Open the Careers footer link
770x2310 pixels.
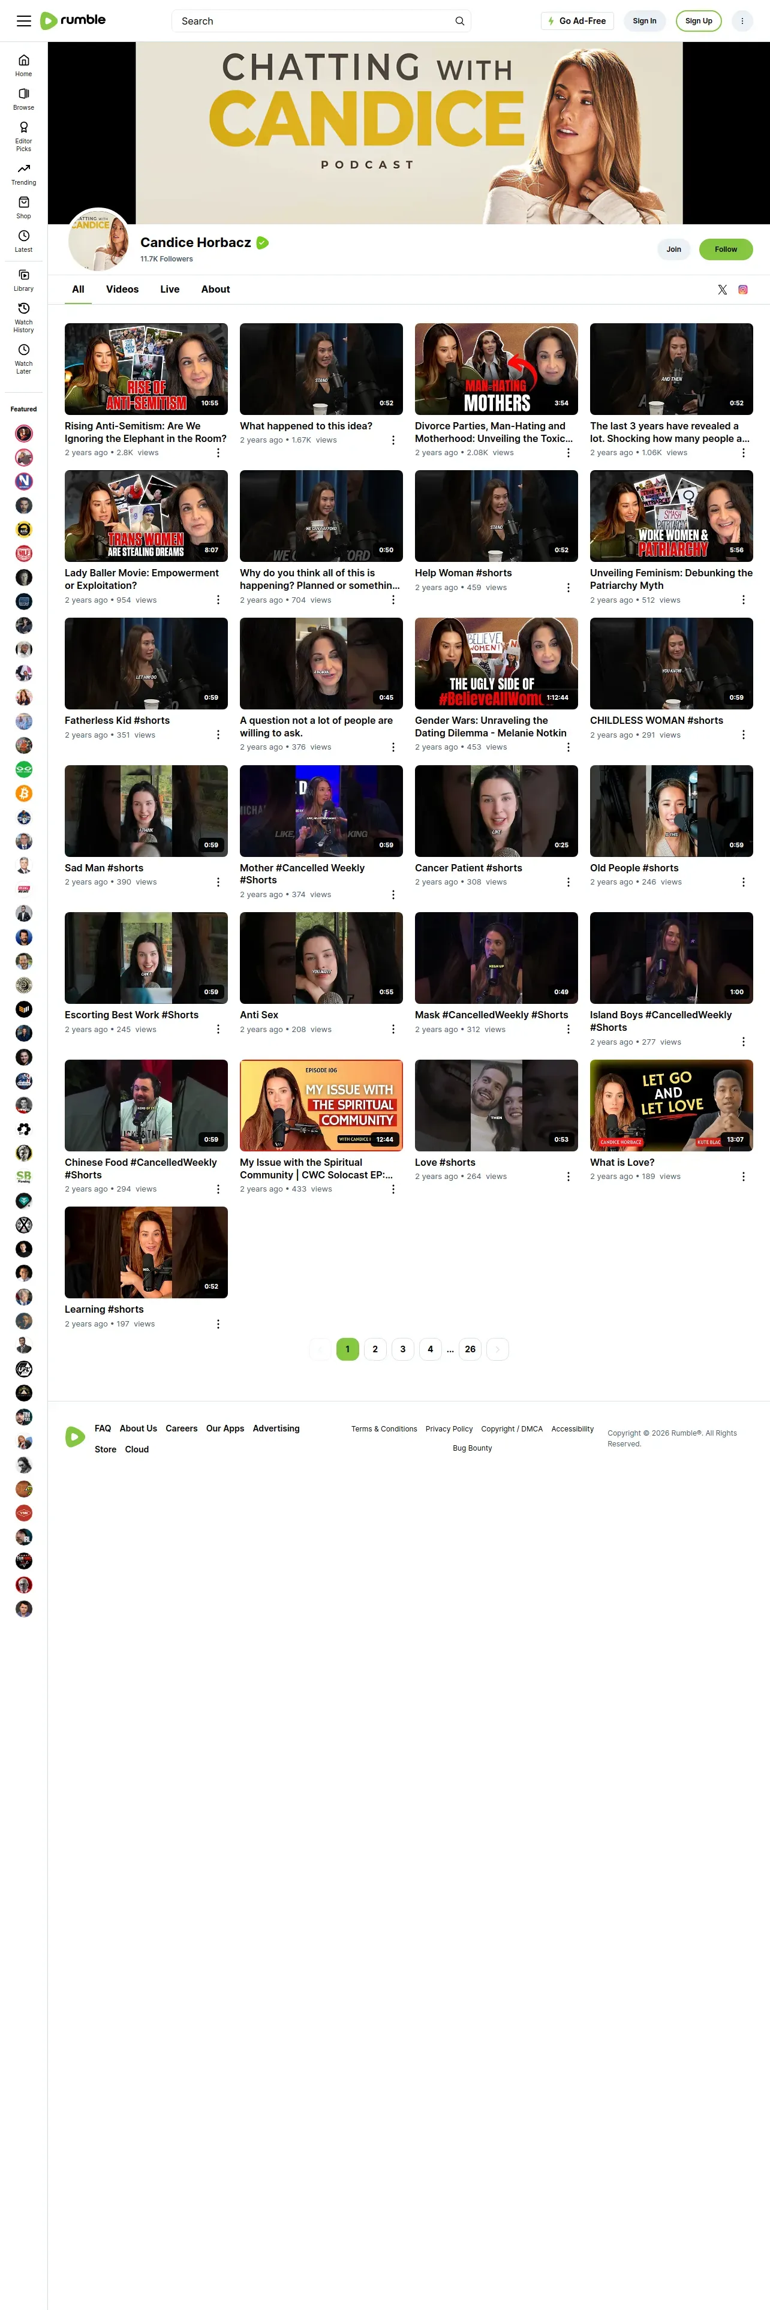[181, 1428]
